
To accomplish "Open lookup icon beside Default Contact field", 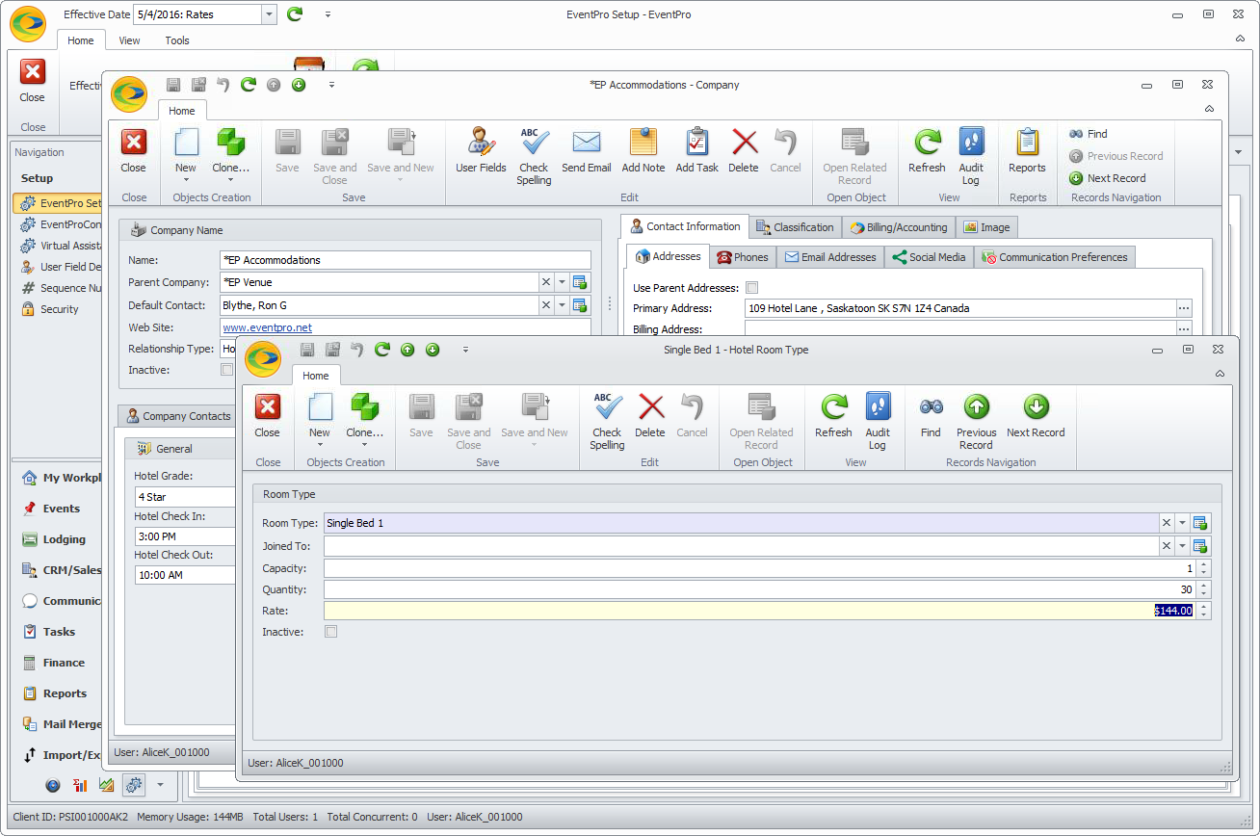I will 580,305.
